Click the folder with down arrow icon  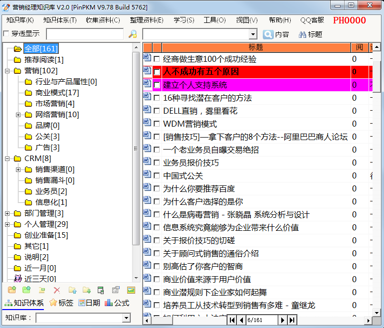point(87,290)
